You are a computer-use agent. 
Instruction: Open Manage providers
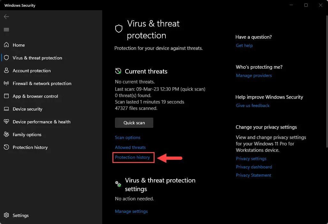(254, 75)
